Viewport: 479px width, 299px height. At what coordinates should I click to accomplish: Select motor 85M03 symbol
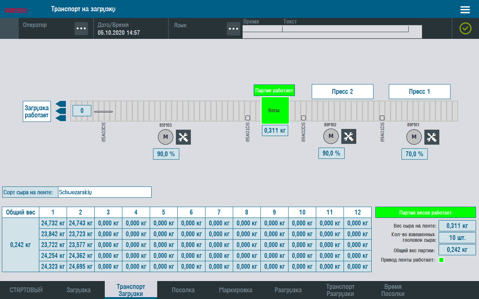click(x=166, y=137)
